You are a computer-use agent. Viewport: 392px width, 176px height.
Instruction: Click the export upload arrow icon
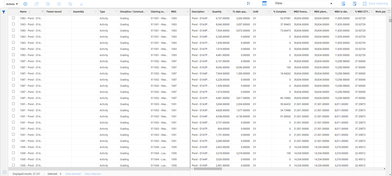point(355,4)
